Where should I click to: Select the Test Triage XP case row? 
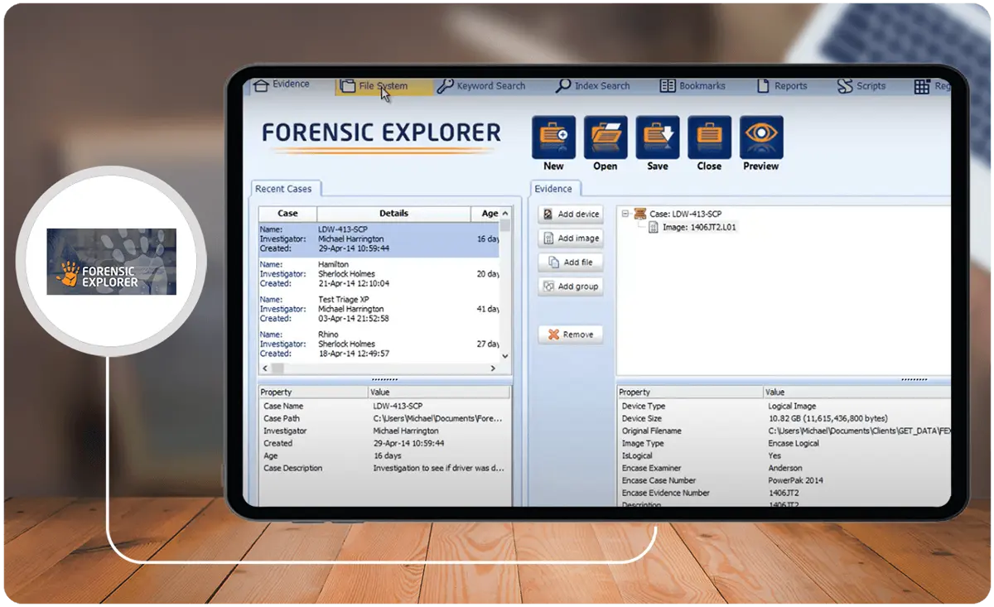tap(379, 309)
